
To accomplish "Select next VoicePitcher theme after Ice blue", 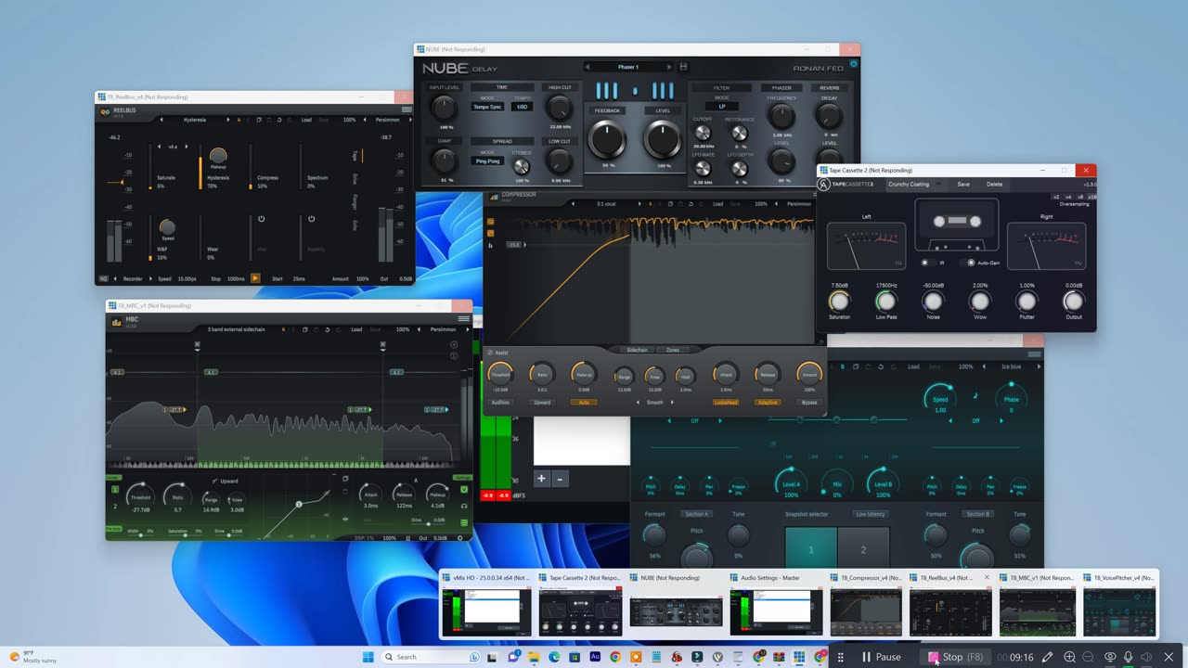I will [x=1038, y=366].
